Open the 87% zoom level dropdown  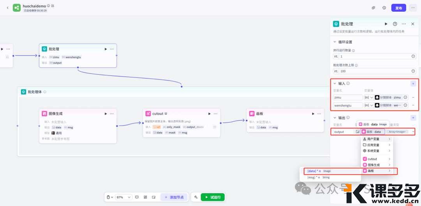click(124, 197)
